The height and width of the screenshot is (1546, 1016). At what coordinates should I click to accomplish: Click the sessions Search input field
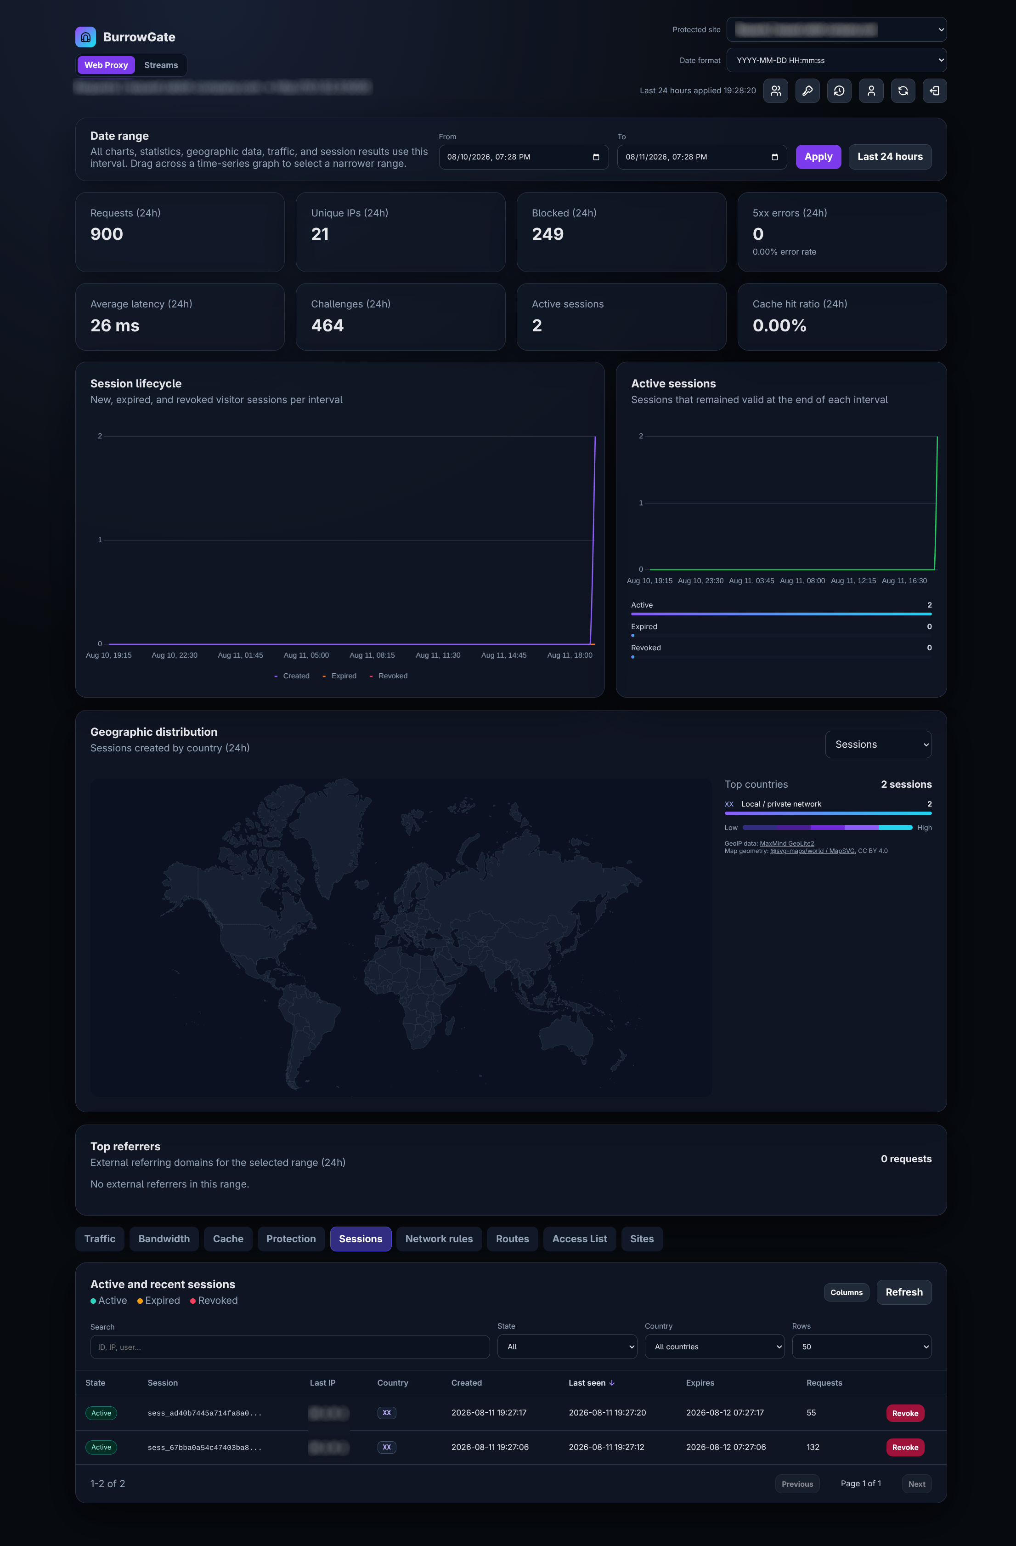point(289,1347)
